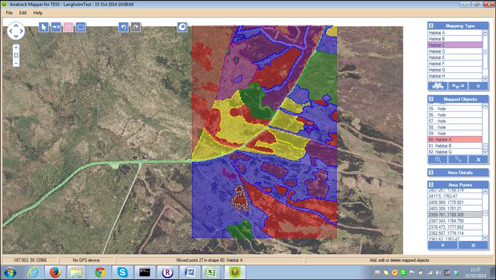Select Habitat B in Mapping Type
This screenshot has width=496, height=280.
coord(455,39)
